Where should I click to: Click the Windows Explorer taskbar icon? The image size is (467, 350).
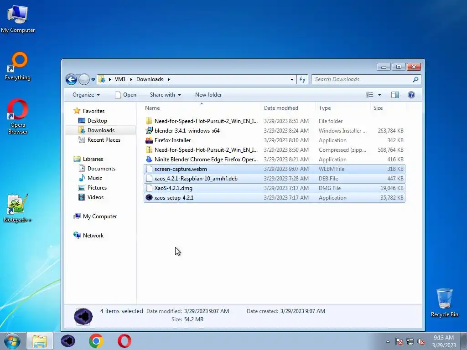point(40,341)
